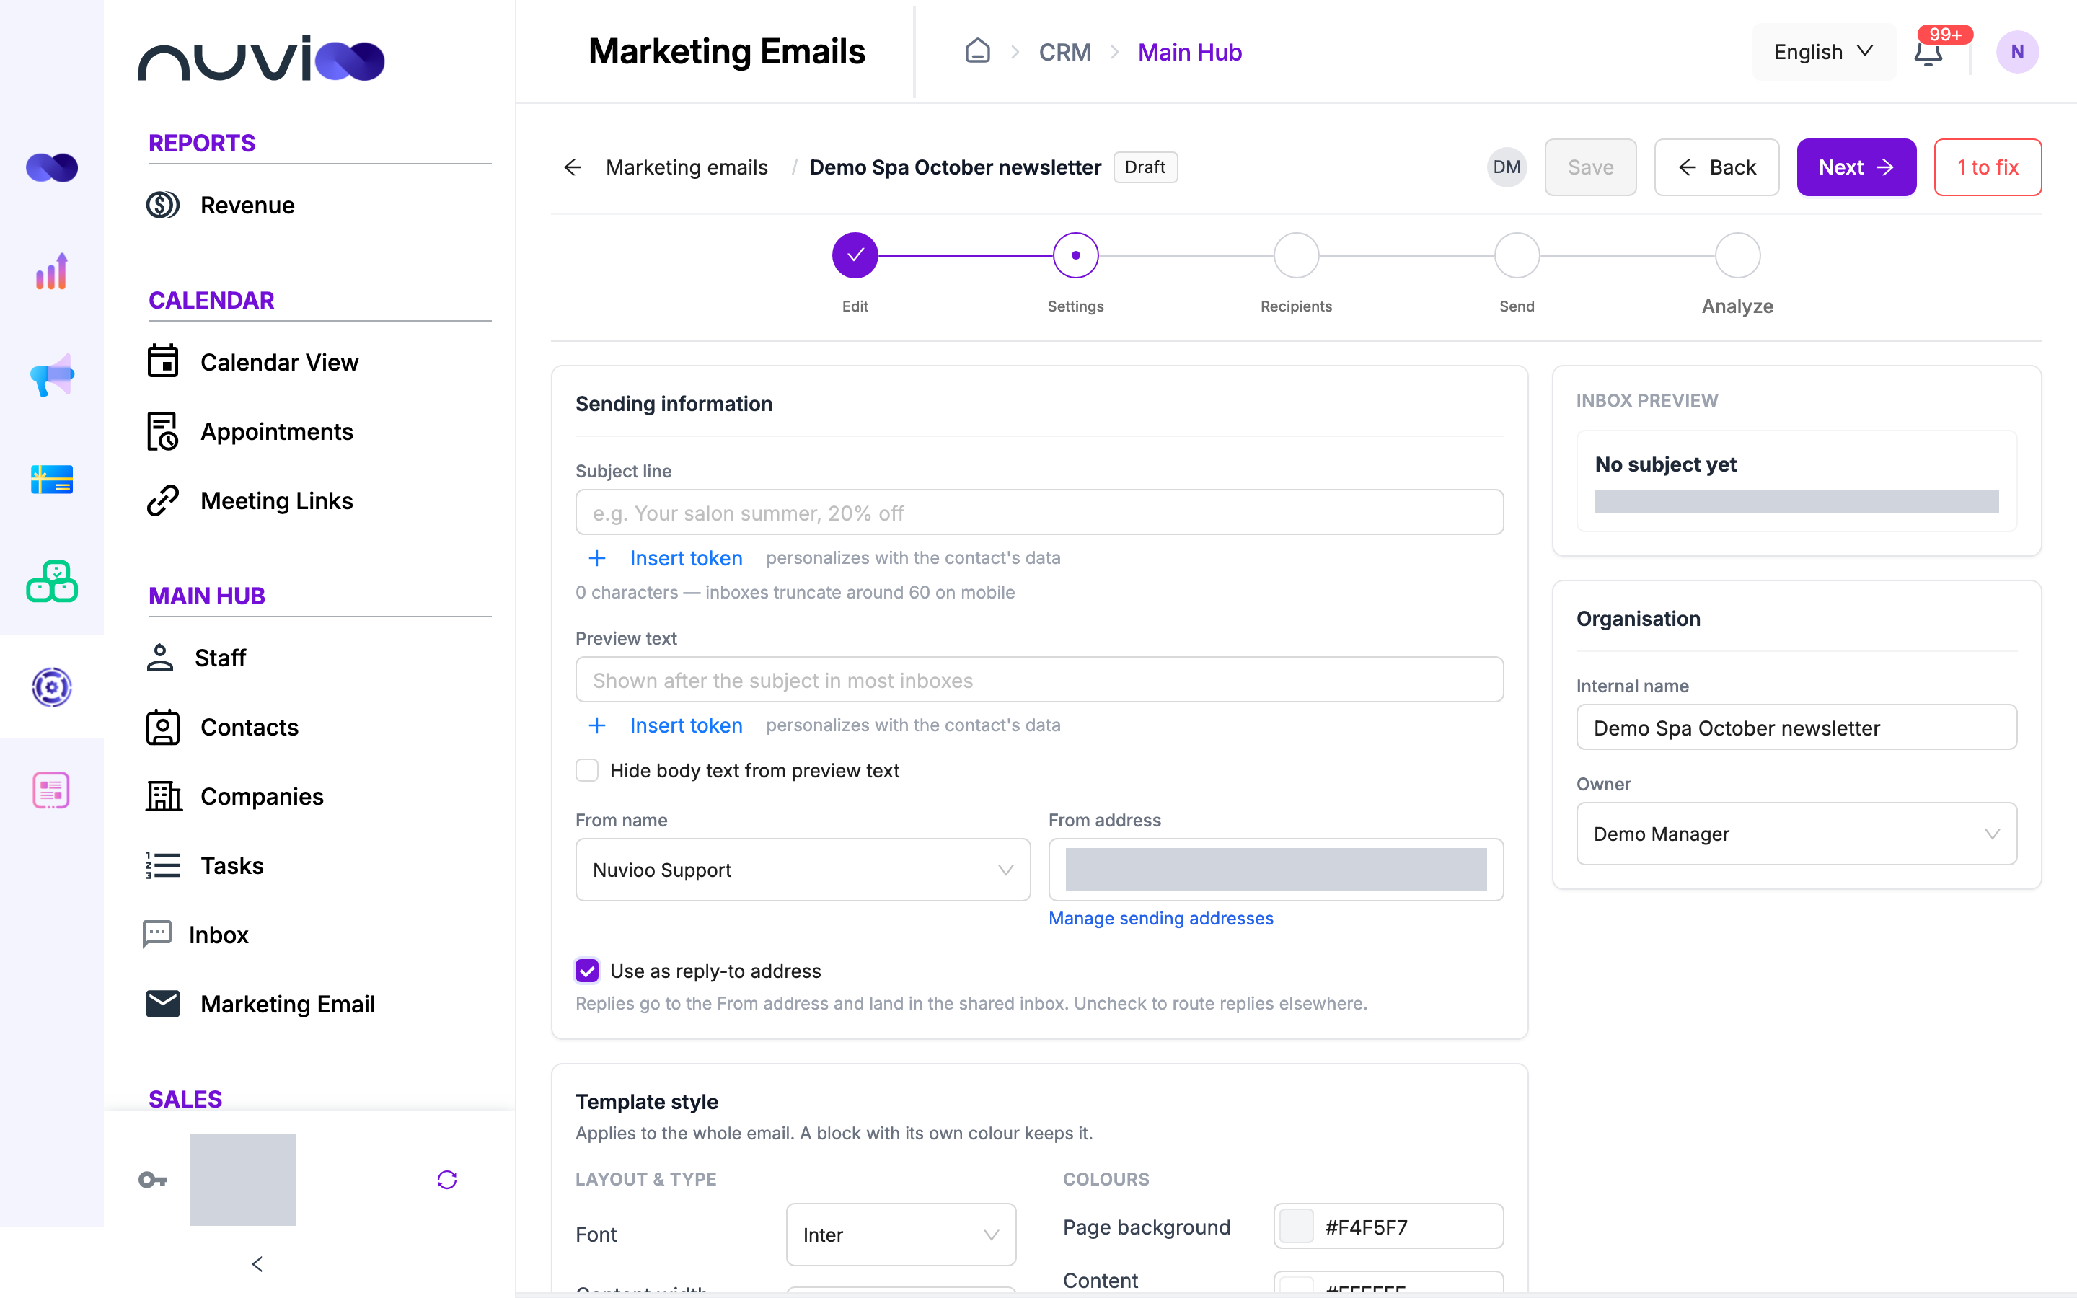Open the English language dropdown
This screenshot has height=1298, width=2077.
click(x=1823, y=51)
